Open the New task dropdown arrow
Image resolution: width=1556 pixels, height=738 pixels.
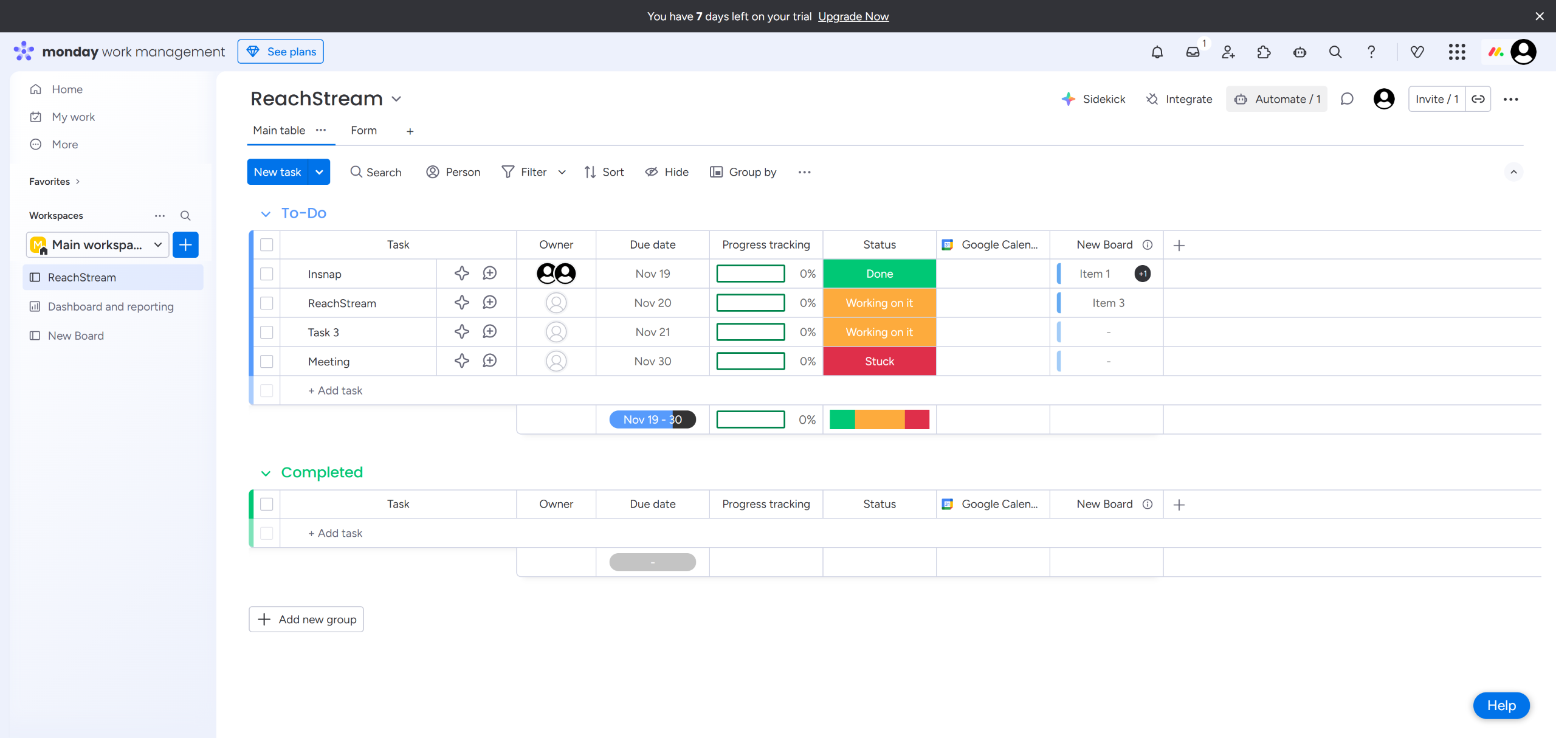tap(319, 172)
